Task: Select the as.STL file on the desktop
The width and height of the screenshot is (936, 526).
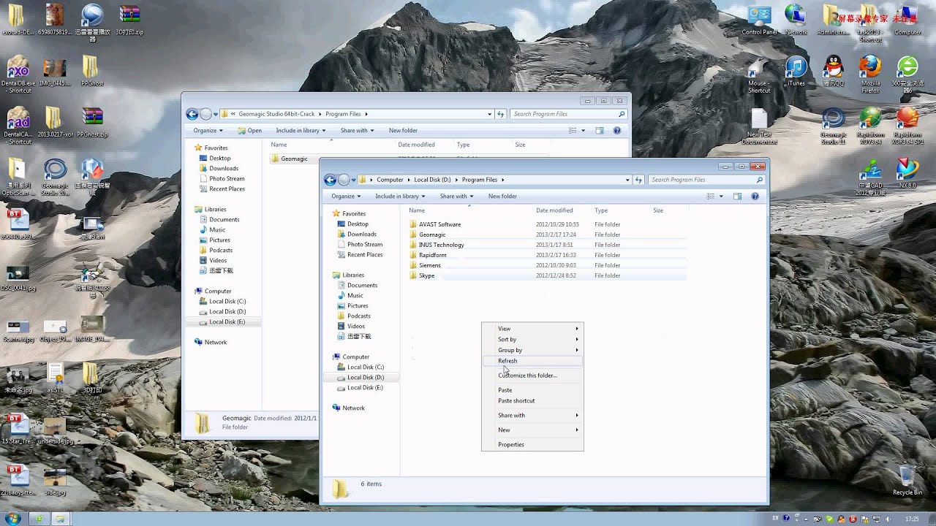Action: tap(56, 378)
